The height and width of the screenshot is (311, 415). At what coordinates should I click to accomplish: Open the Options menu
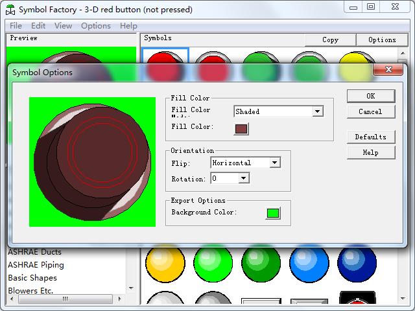tap(96, 26)
